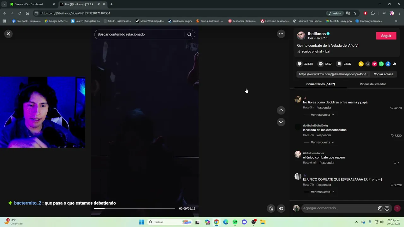
Task: Reply to Alets Hernández's comment
Action: tap(327, 163)
